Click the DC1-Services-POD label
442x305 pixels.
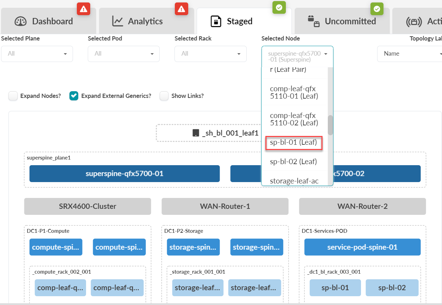(x=324, y=231)
